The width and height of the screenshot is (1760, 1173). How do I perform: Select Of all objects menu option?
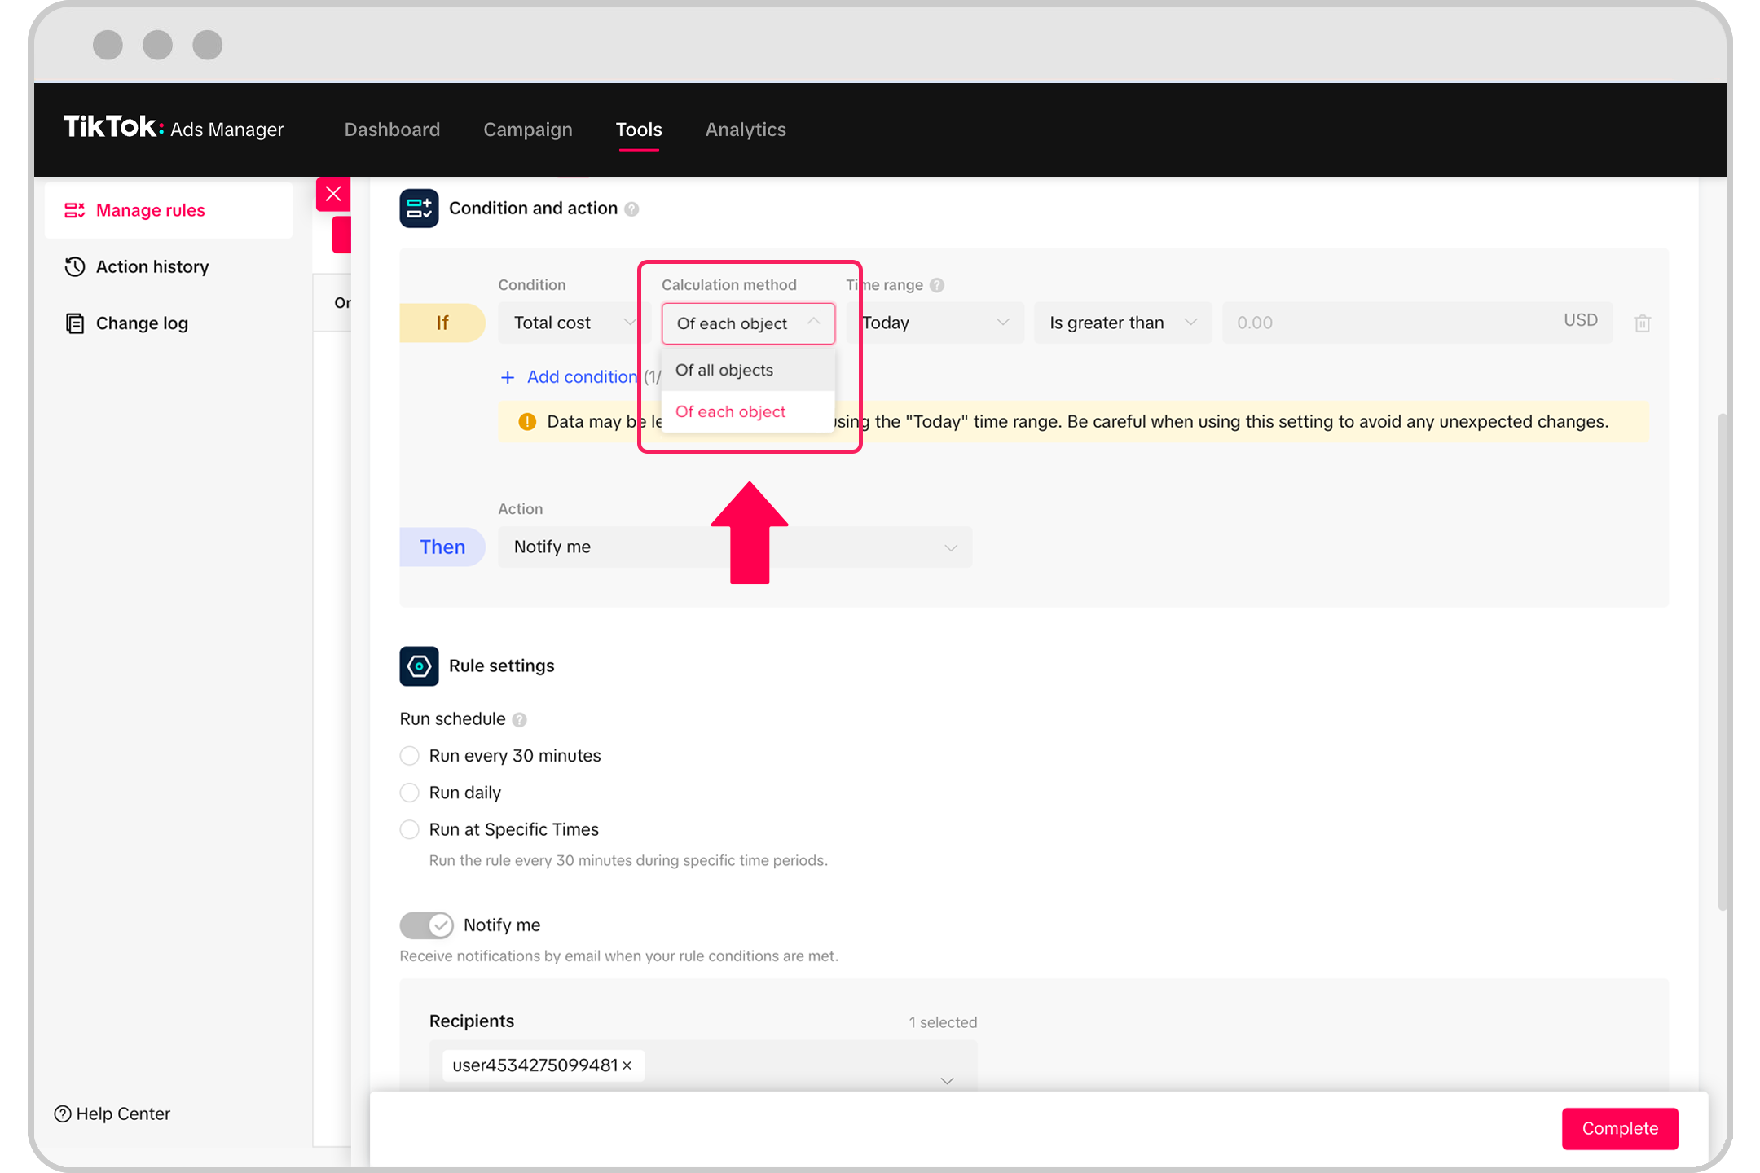click(x=724, y=370)
